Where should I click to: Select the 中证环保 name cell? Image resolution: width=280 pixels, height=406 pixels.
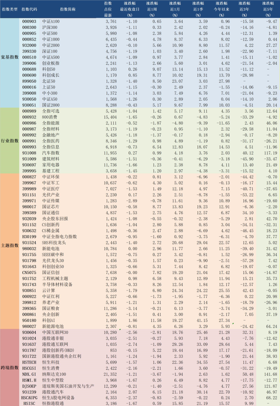click(51, 177)
